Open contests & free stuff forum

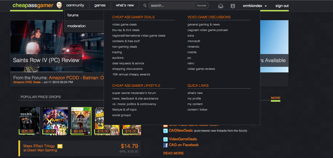[x=126, y=41]
